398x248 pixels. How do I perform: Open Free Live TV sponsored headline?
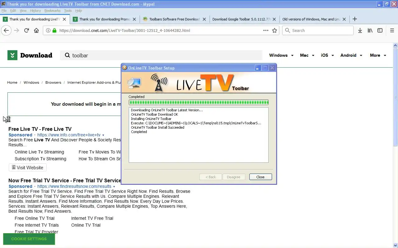tap(40, 129)
